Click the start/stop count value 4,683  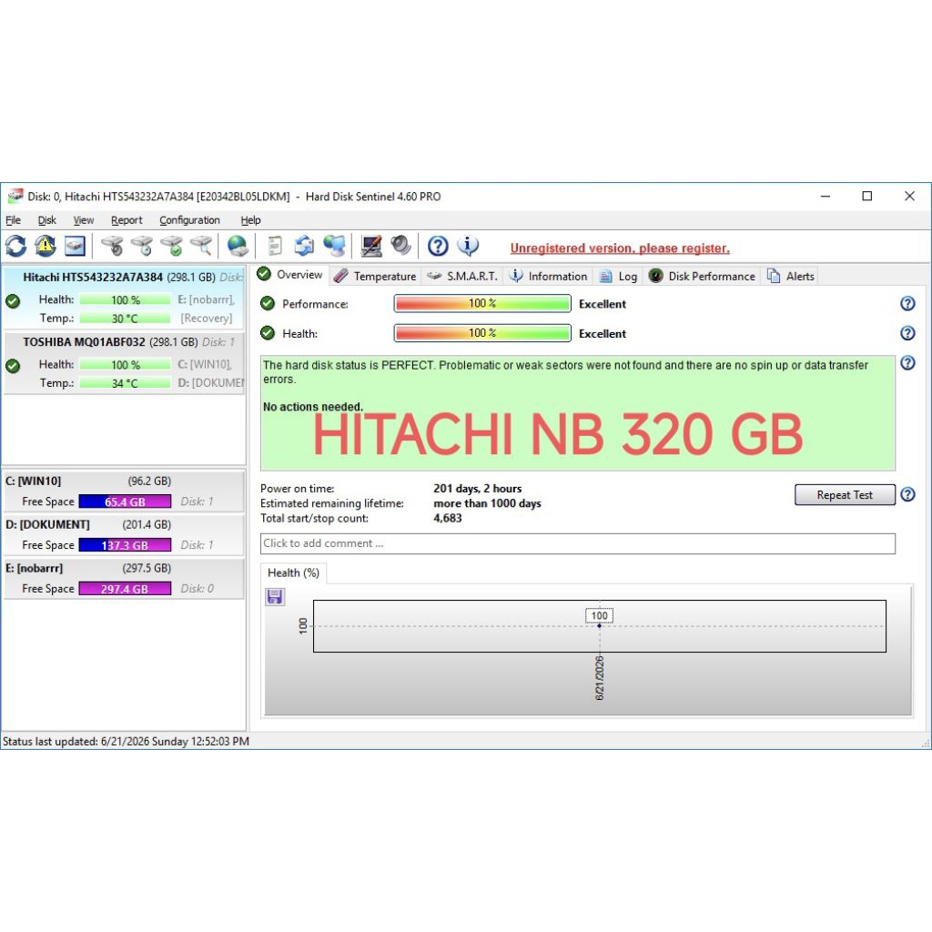[x=447, y=518]
